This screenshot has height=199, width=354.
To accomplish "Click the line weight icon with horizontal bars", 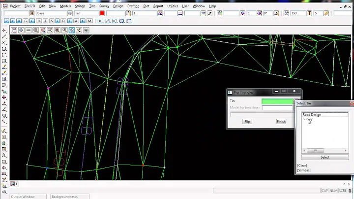I will click(180, 13).
